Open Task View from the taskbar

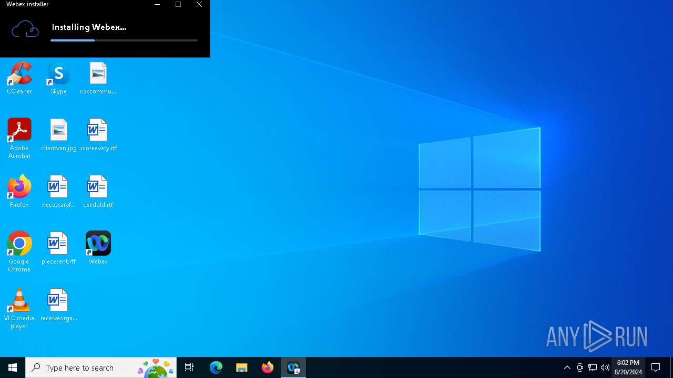pos(189,367)
